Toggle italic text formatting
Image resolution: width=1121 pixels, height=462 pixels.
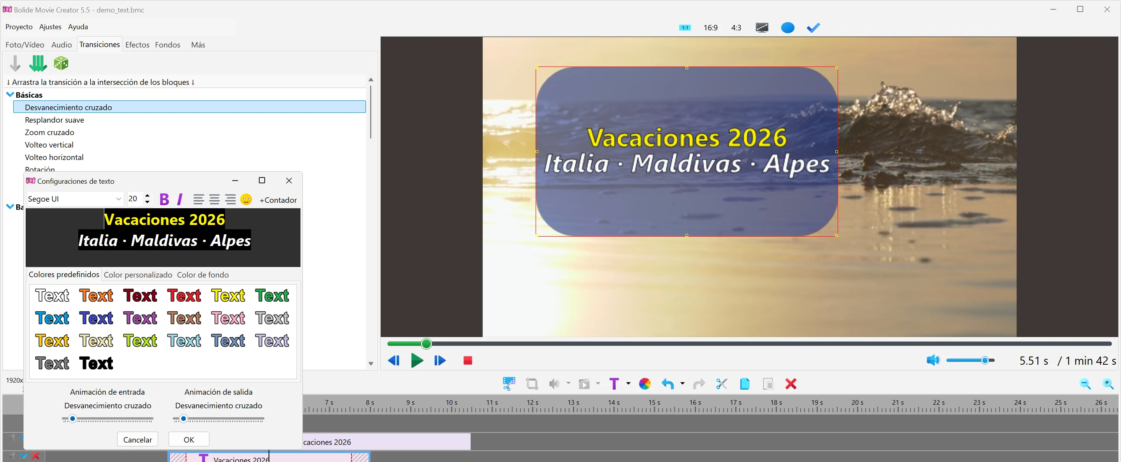click(x=180, y=199)
